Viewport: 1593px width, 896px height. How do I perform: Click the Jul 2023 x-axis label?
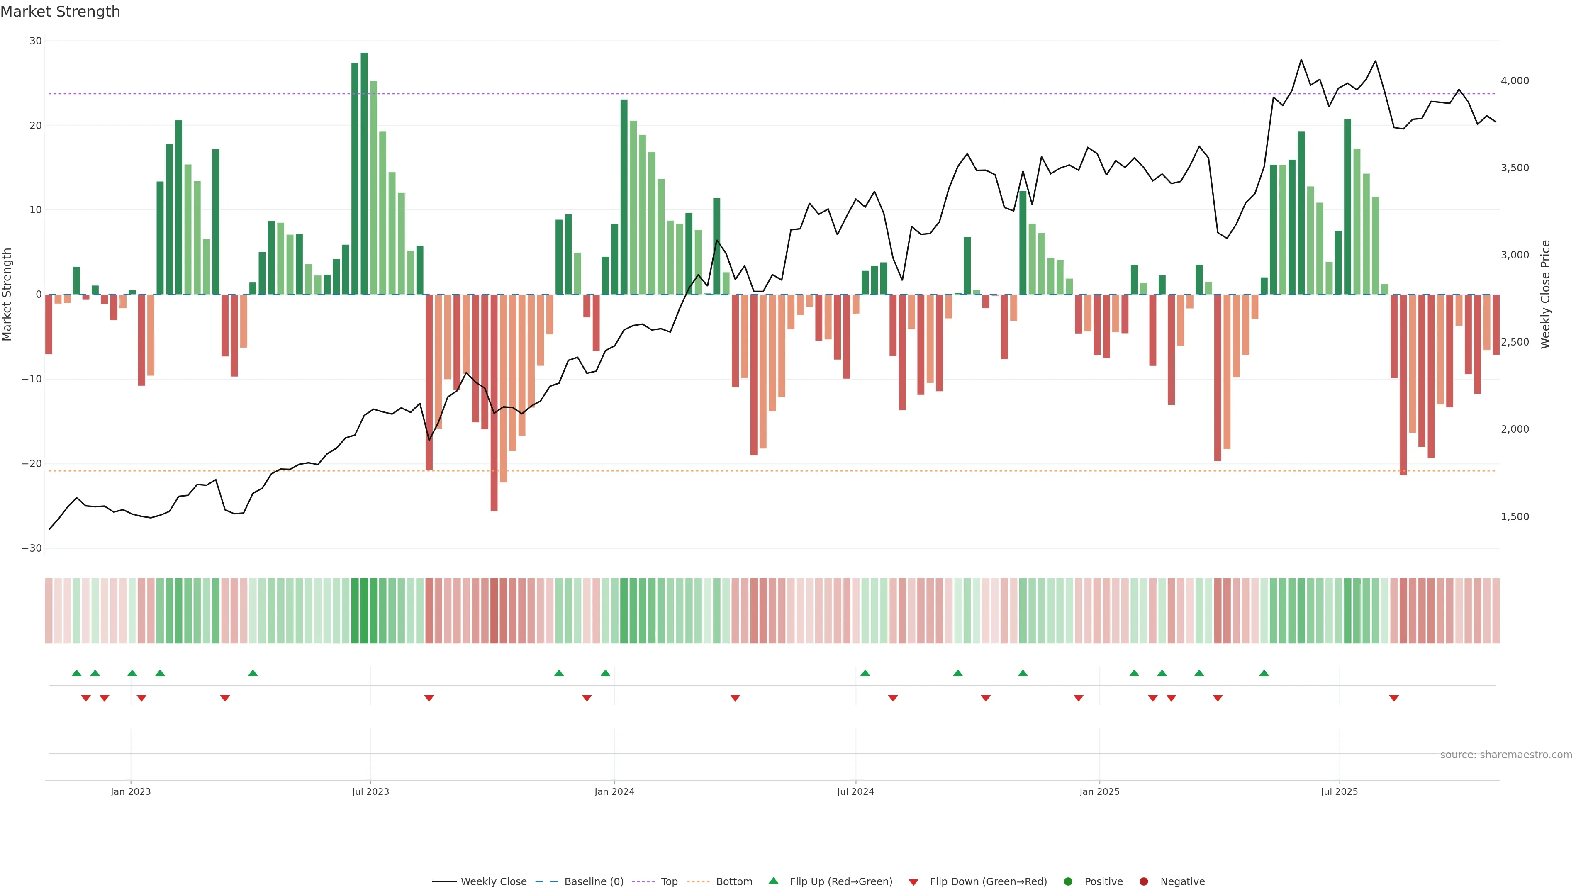[x=370, y=791]
